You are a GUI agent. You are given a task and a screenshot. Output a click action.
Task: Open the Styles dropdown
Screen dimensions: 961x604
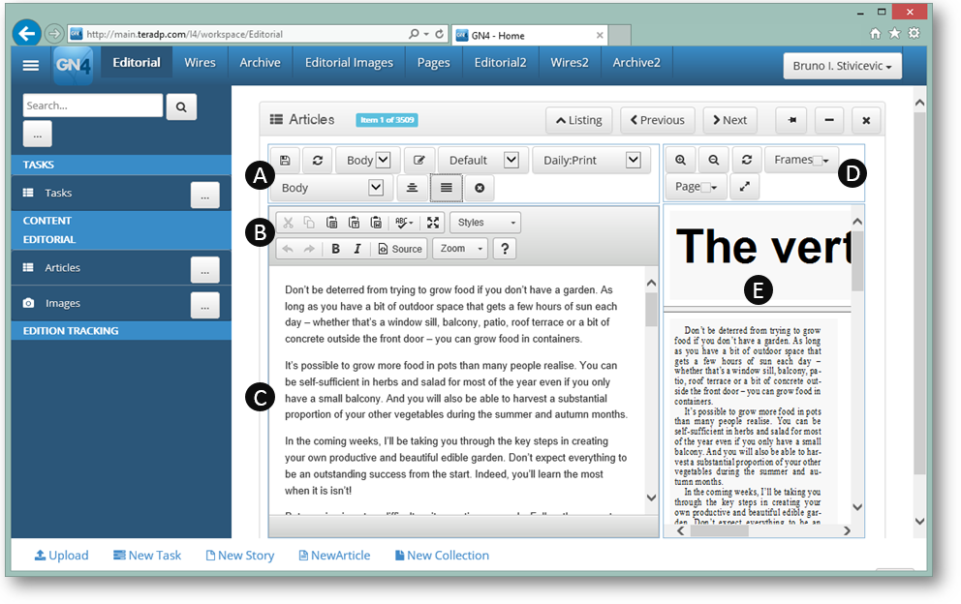[x=485, y=223]
